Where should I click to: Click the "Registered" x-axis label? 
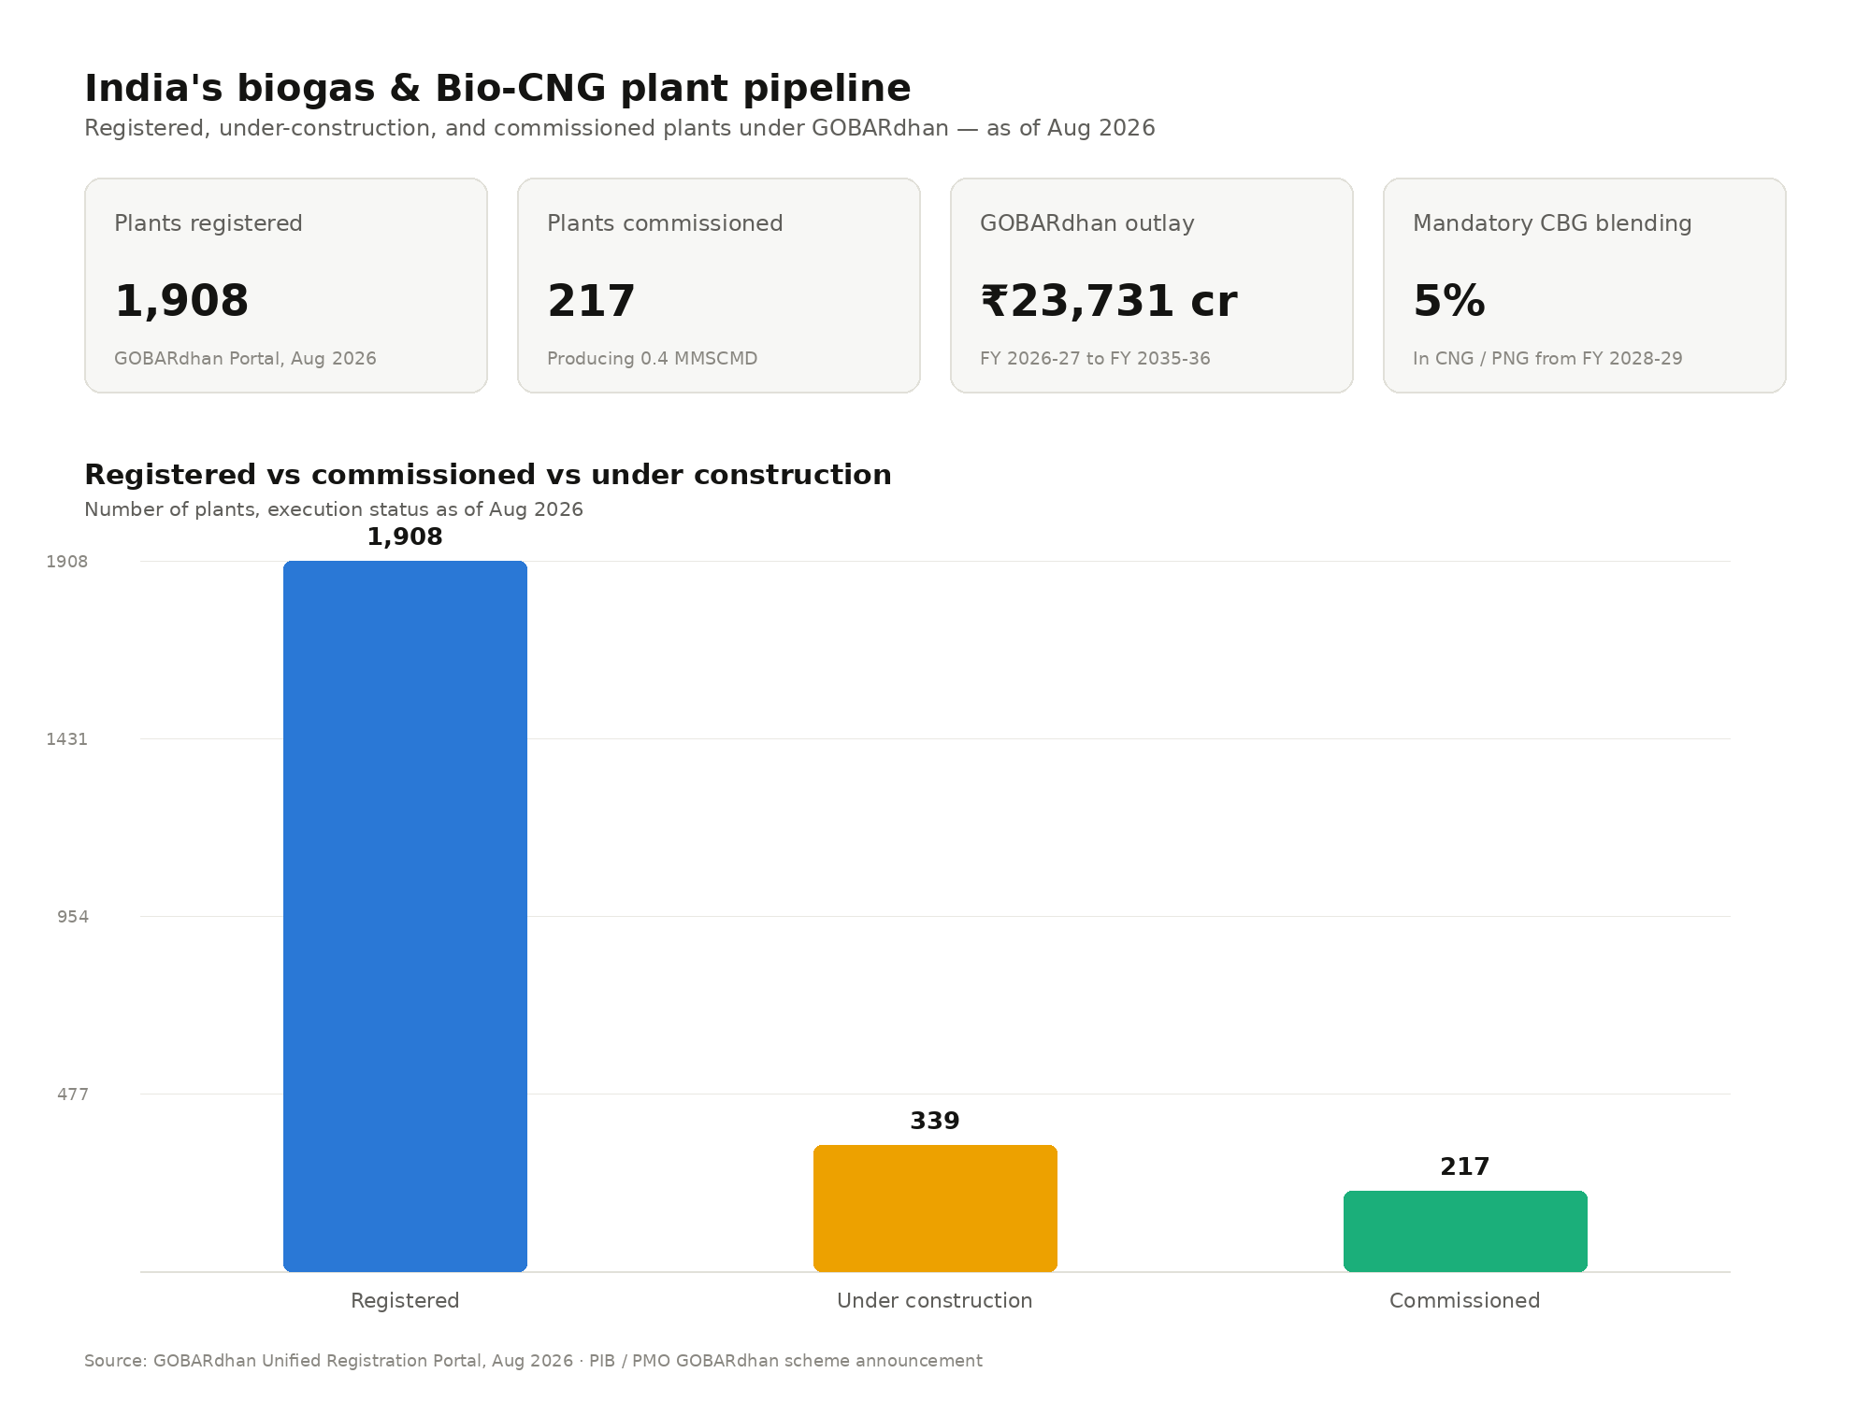(405, 1301)
